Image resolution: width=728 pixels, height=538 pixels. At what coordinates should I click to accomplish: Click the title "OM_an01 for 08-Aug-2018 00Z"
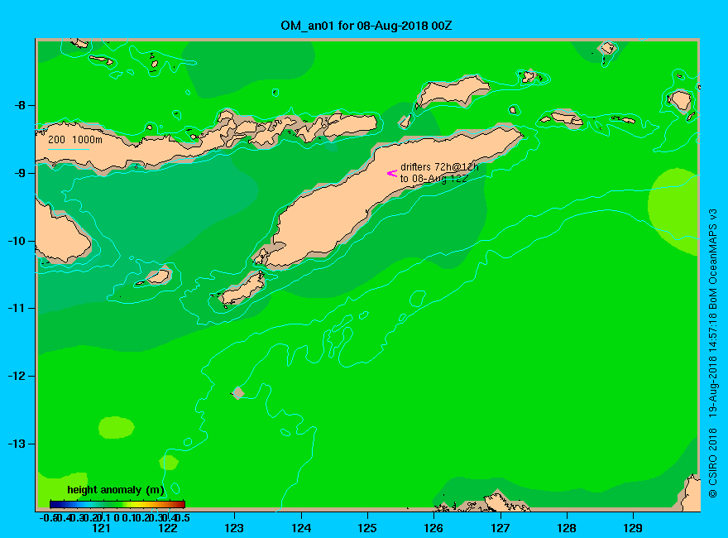[x=366, y=26]
